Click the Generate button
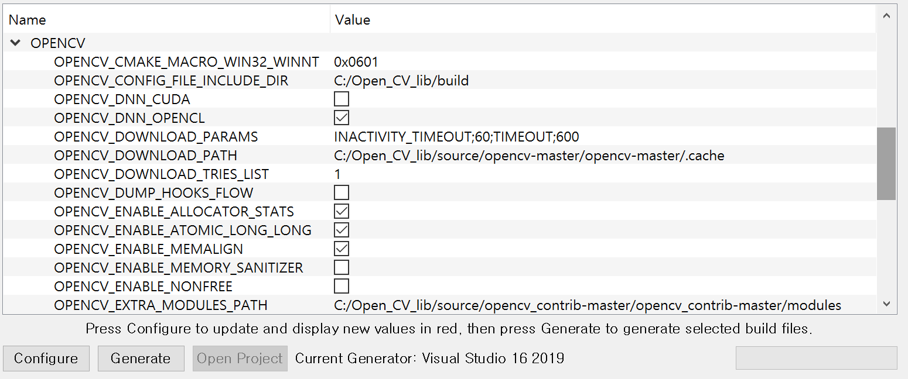Image resolution: width=908 pixels, height=379 pixels. coord(141,358)
